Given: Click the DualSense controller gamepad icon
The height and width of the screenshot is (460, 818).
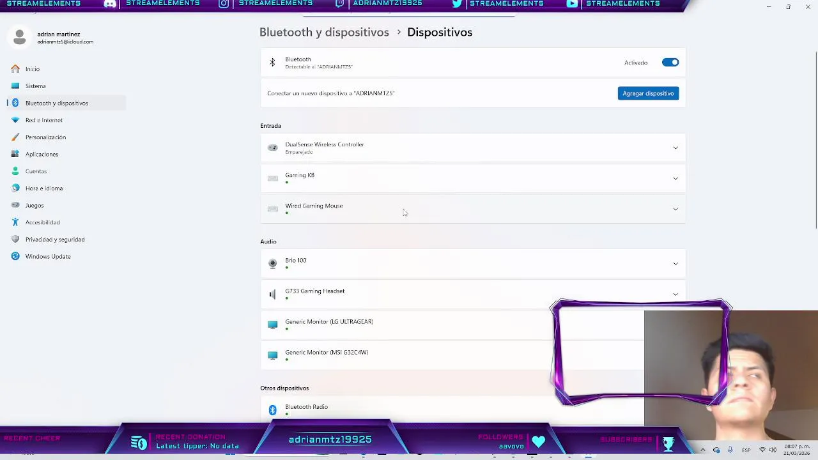Looking at the screenshot, I should (x=273, y=148).
